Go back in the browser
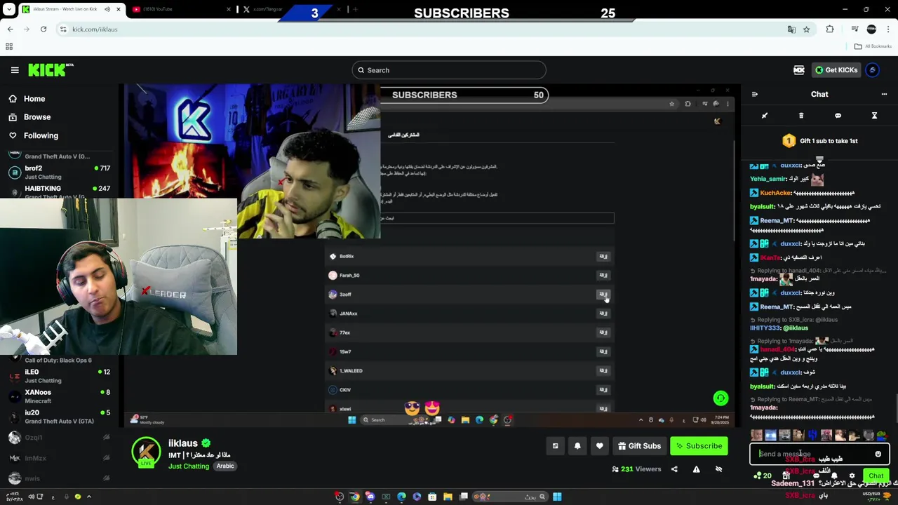 (x=11, y=29)
